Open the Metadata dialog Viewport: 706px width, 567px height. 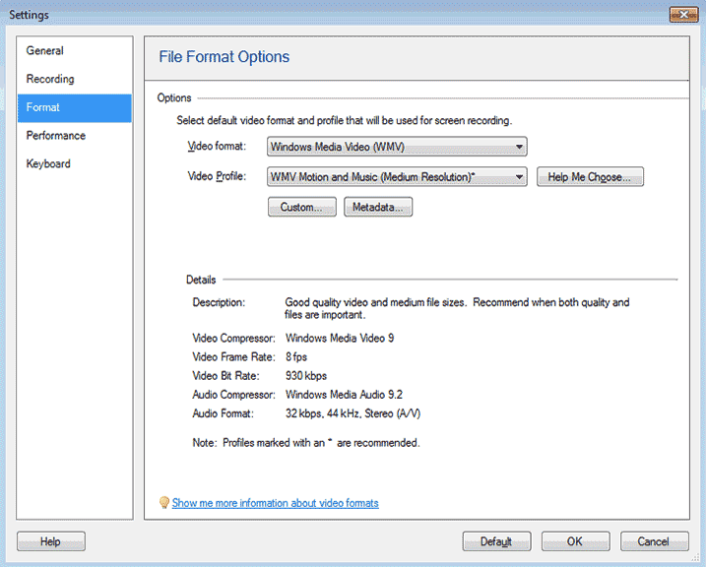coord(378,207)
